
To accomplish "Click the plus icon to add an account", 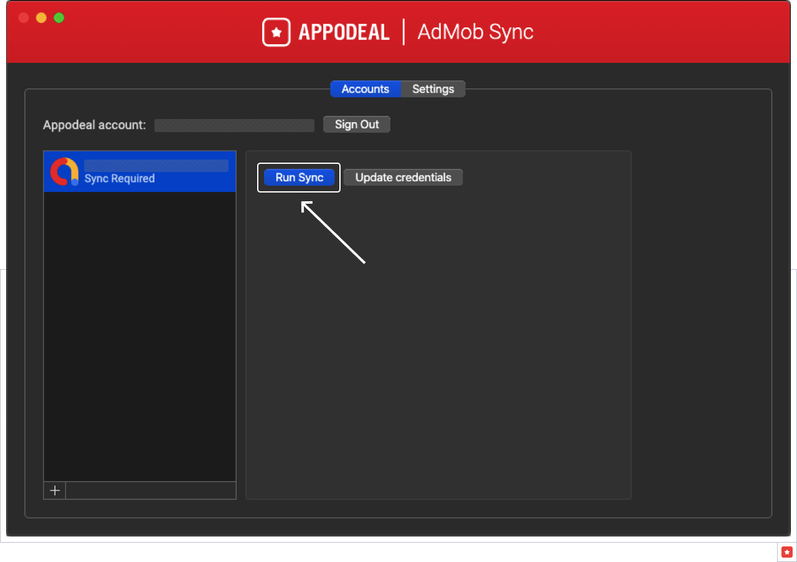I will pyautogui.click(x=54, y=490).
